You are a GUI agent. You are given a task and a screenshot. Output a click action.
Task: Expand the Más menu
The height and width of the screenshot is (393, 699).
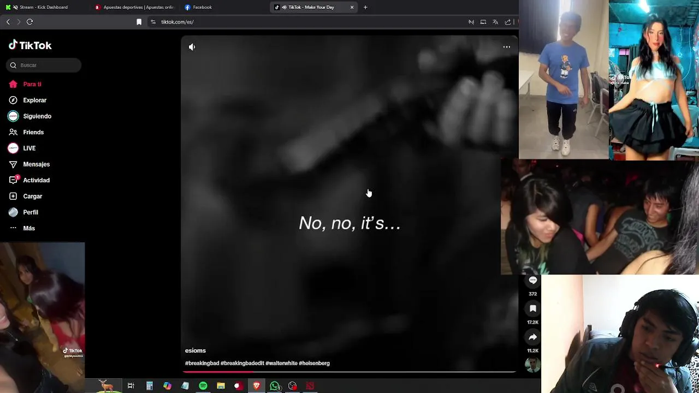(28, 228)
